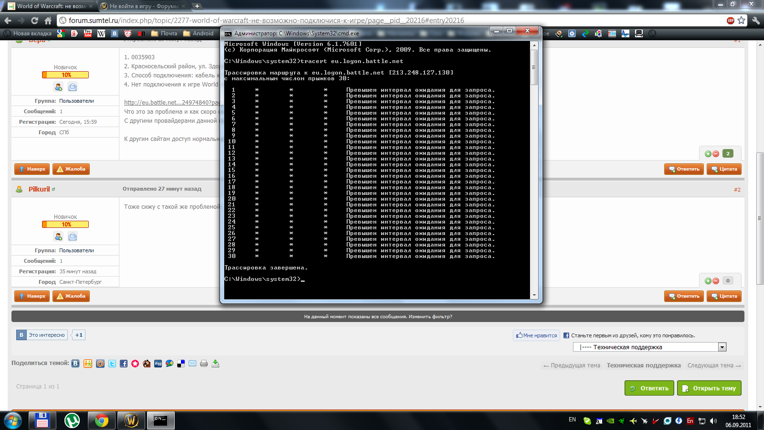This screenshot has height=430, width=764.
Task: Open the 'Новая вкладка' bookmark
Action: click(28, 33)
